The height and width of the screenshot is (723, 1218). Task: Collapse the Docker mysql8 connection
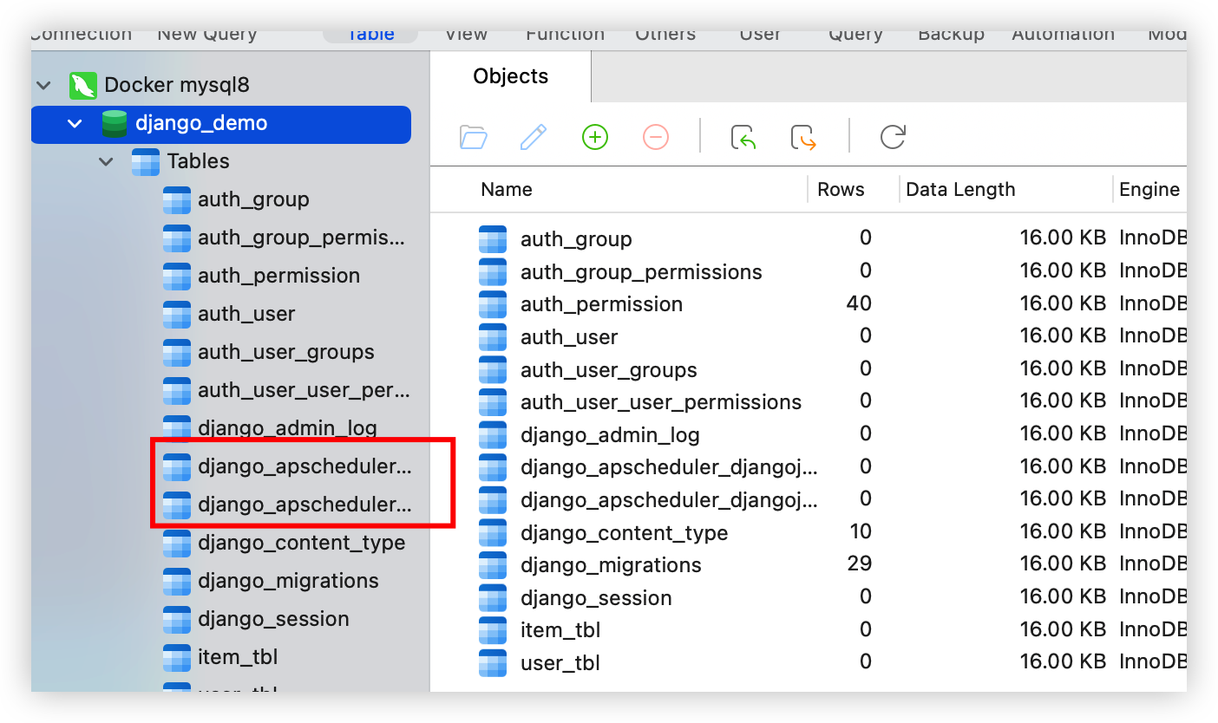(43, 85)
